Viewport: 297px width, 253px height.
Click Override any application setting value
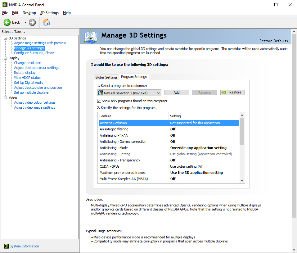(198, 148)
